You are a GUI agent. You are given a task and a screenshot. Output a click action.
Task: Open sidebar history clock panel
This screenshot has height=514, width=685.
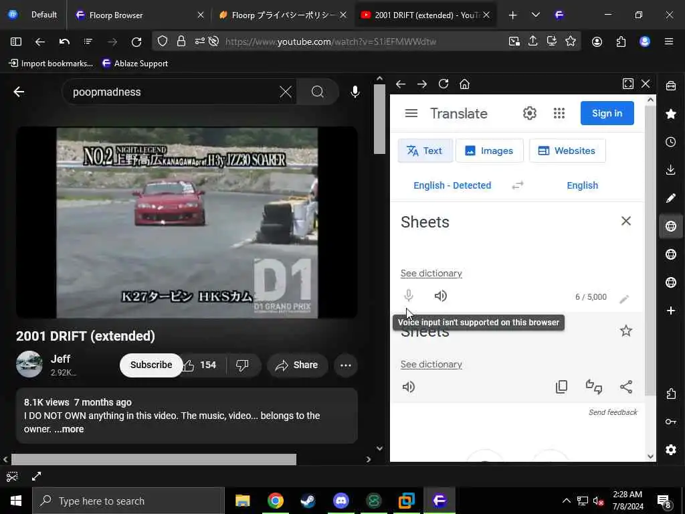[670, 142]
